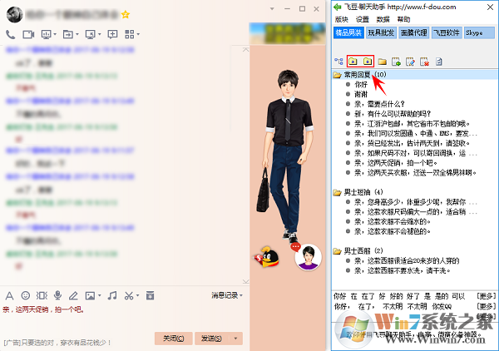Select reply 亲，这款衣服不会缩水的。
This screenshot has height=351, width=499.
point(393,221)
